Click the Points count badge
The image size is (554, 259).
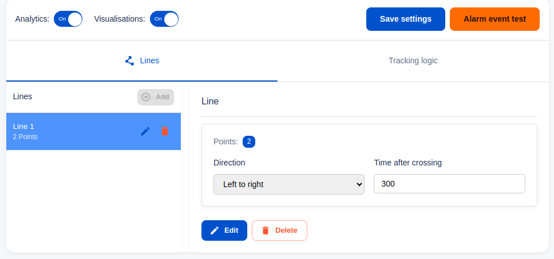[249, 141]
